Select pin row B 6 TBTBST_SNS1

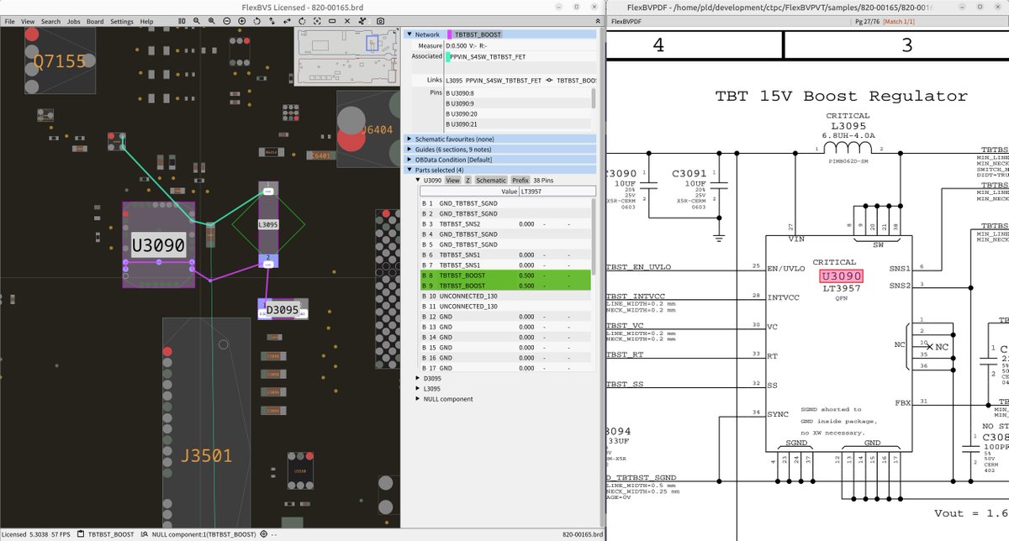pos(505,255)
